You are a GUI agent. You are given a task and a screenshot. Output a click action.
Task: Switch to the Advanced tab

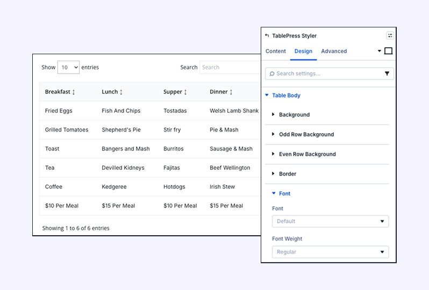[x=334, y=51]
